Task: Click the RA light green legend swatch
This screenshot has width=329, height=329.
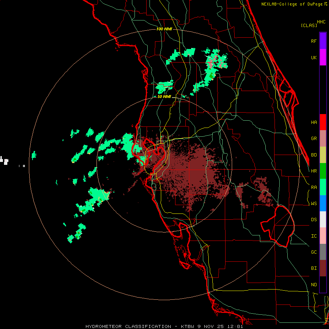Action: coord(323,187)
